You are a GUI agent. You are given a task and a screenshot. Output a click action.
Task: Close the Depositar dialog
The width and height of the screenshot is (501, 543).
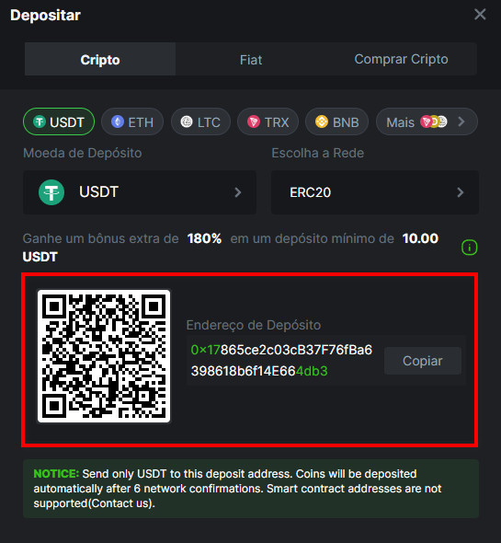[480, 15]
